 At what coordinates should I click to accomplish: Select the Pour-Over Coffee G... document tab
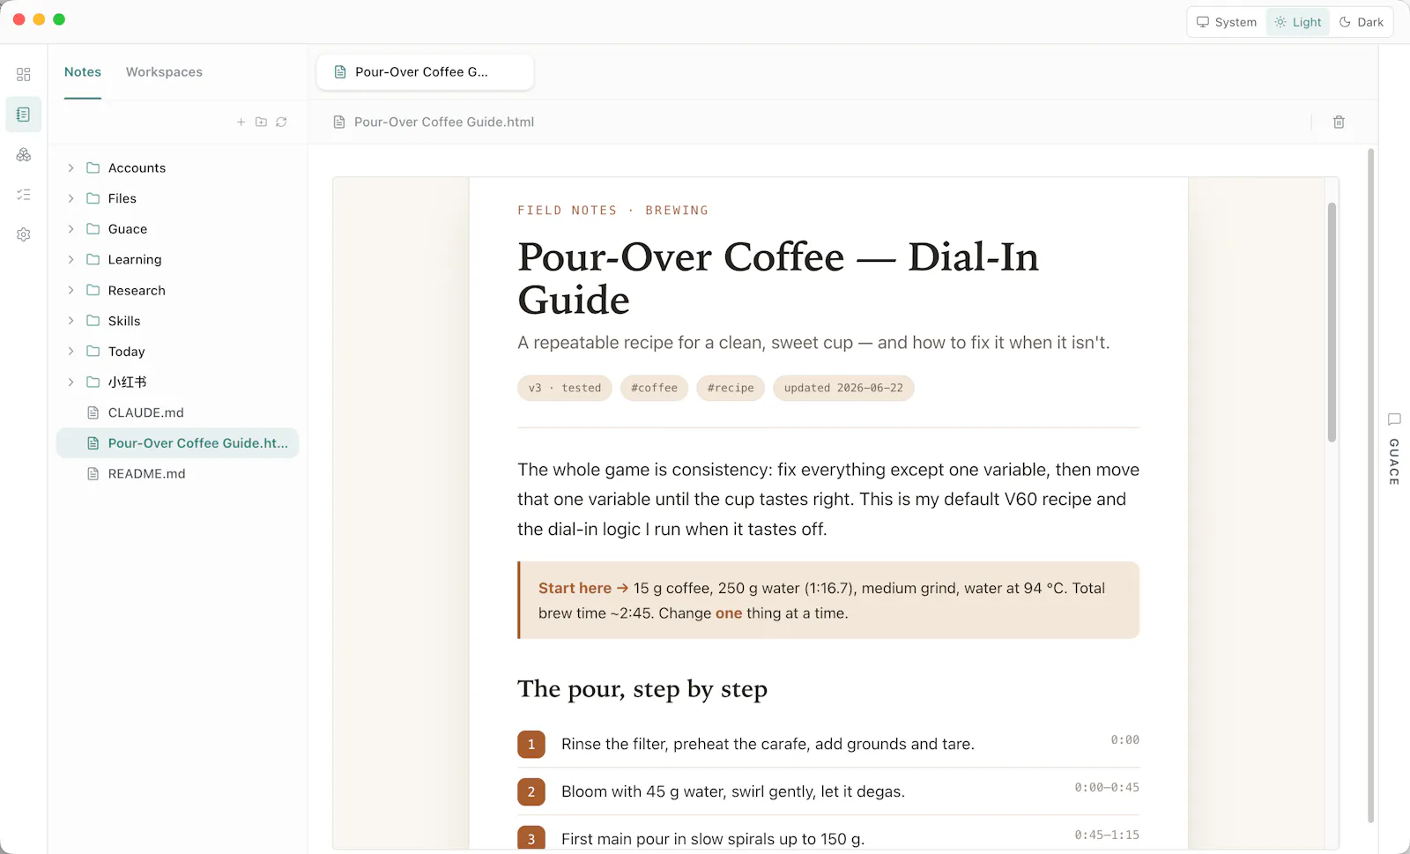[x=425, y=72]
